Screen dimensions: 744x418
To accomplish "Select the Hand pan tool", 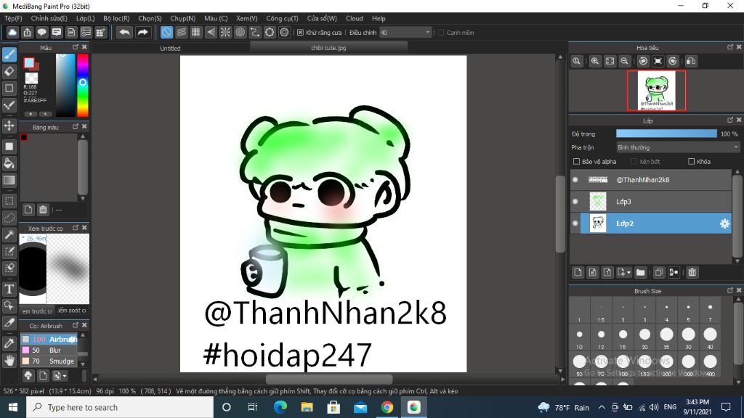I will click(x=9, y=360).
